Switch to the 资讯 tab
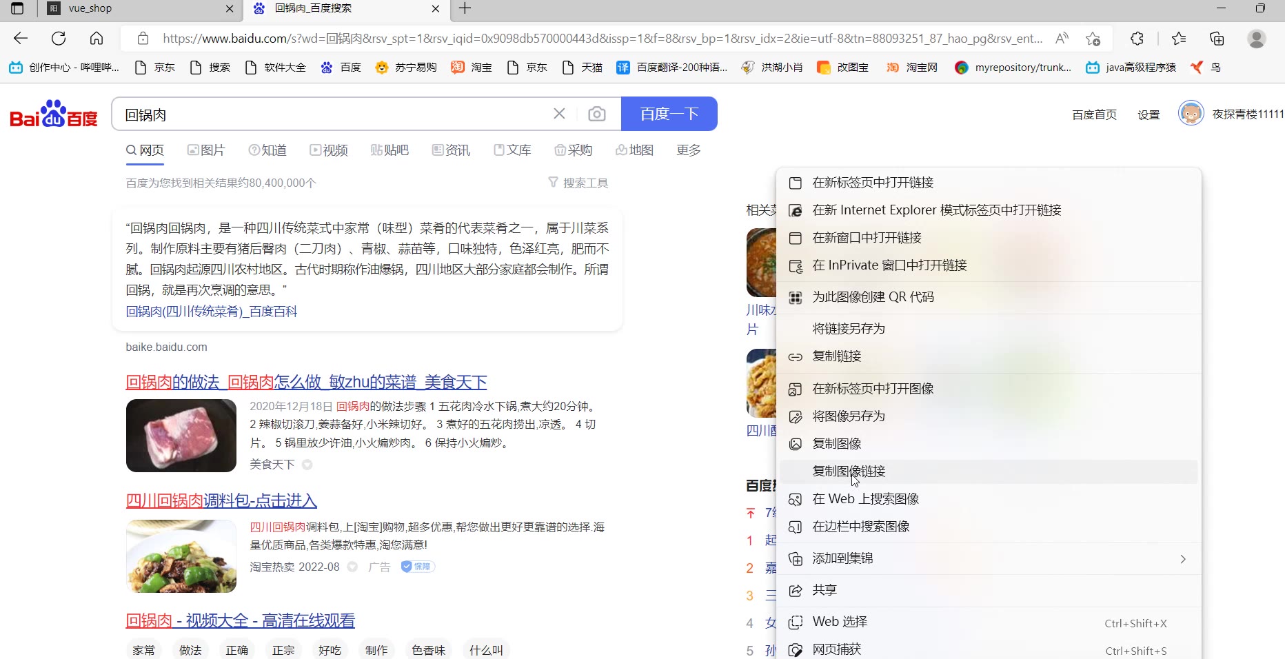 click(x=451, y=150)
